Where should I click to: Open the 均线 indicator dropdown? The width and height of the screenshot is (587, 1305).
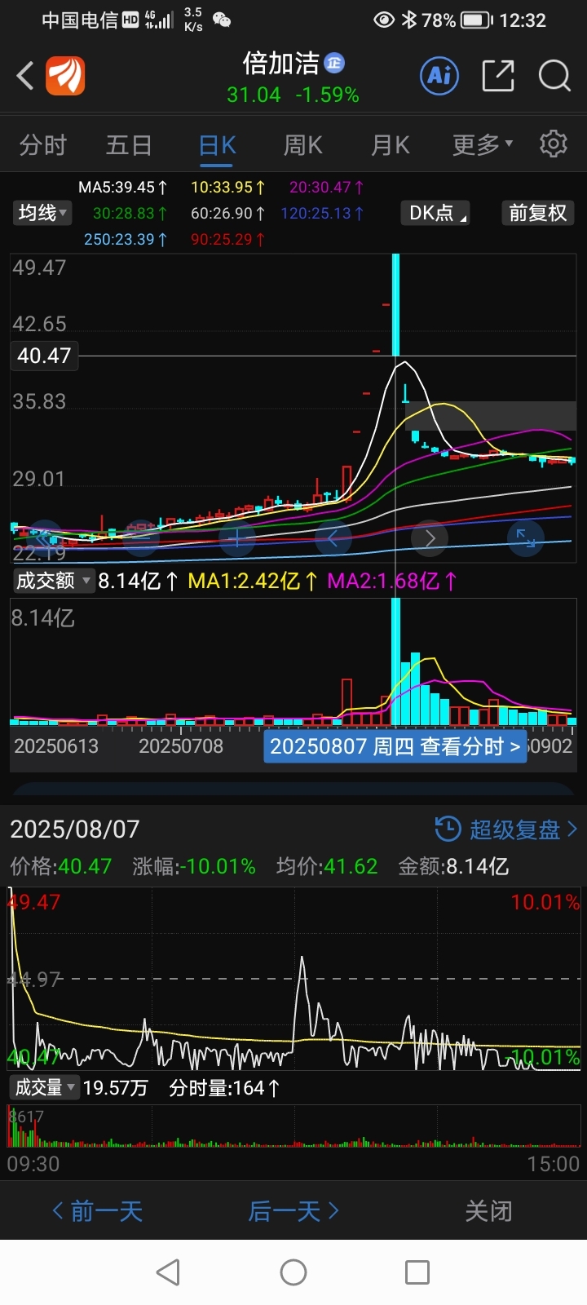click(42, 213)
